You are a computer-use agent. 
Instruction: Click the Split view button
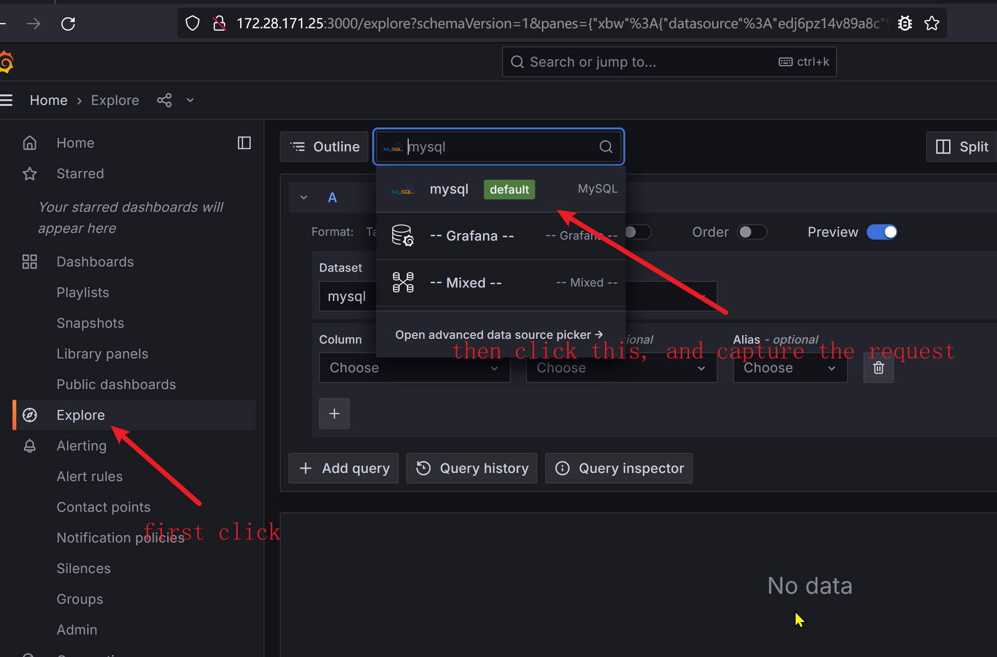click(962, 147)
